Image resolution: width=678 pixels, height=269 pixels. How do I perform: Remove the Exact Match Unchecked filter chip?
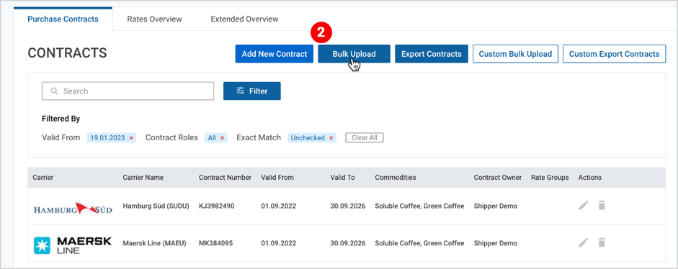click(x=331, y=138)
